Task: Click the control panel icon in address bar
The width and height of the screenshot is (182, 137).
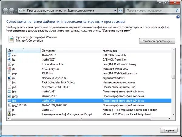Action: point(20,10)
